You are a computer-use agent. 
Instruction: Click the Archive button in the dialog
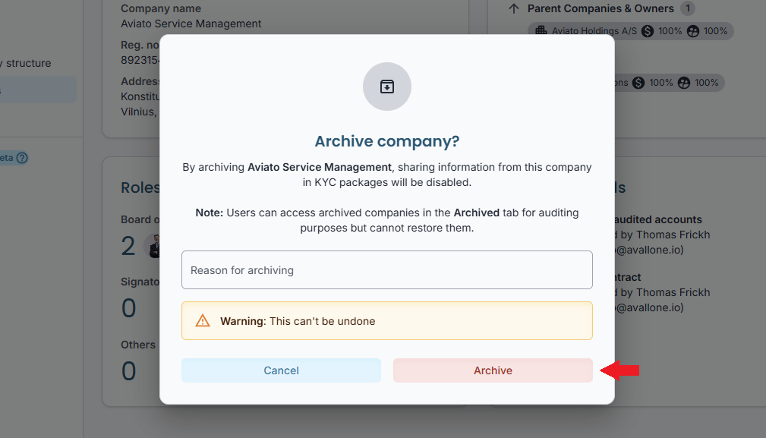pos(493,370)
